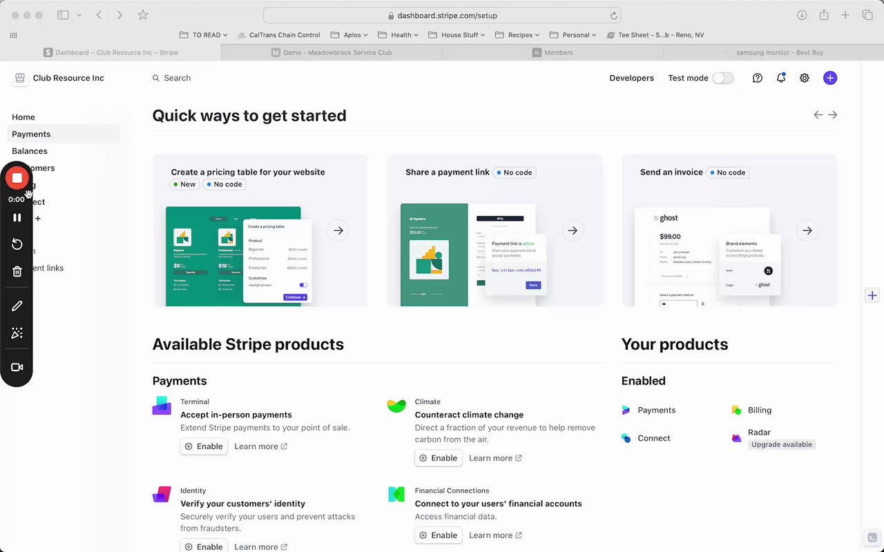The image size is (884, 552).
Task: Open Learn more for Financial Connections
Action: coord(495,535)
